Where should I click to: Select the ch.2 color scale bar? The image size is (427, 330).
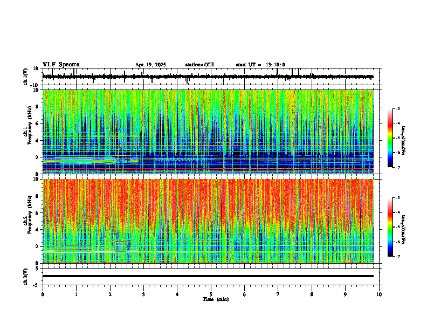[x=390, y=227]
